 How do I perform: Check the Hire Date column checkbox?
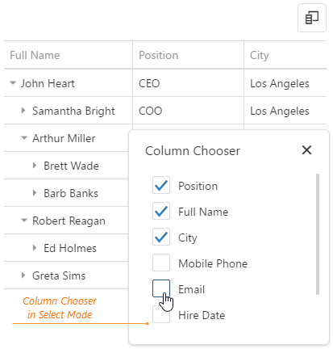(x=161, y=314)
